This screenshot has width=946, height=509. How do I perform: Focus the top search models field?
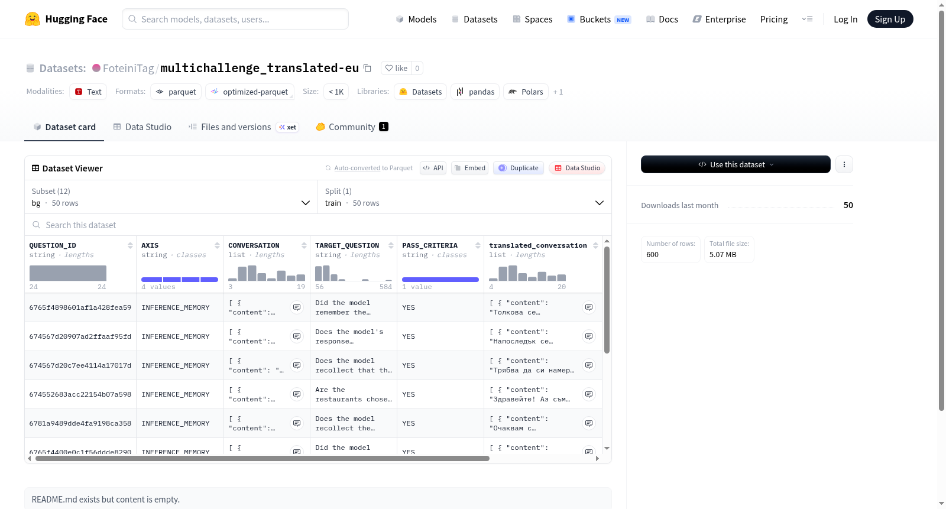pyautogui.click(x=235, y=19)
